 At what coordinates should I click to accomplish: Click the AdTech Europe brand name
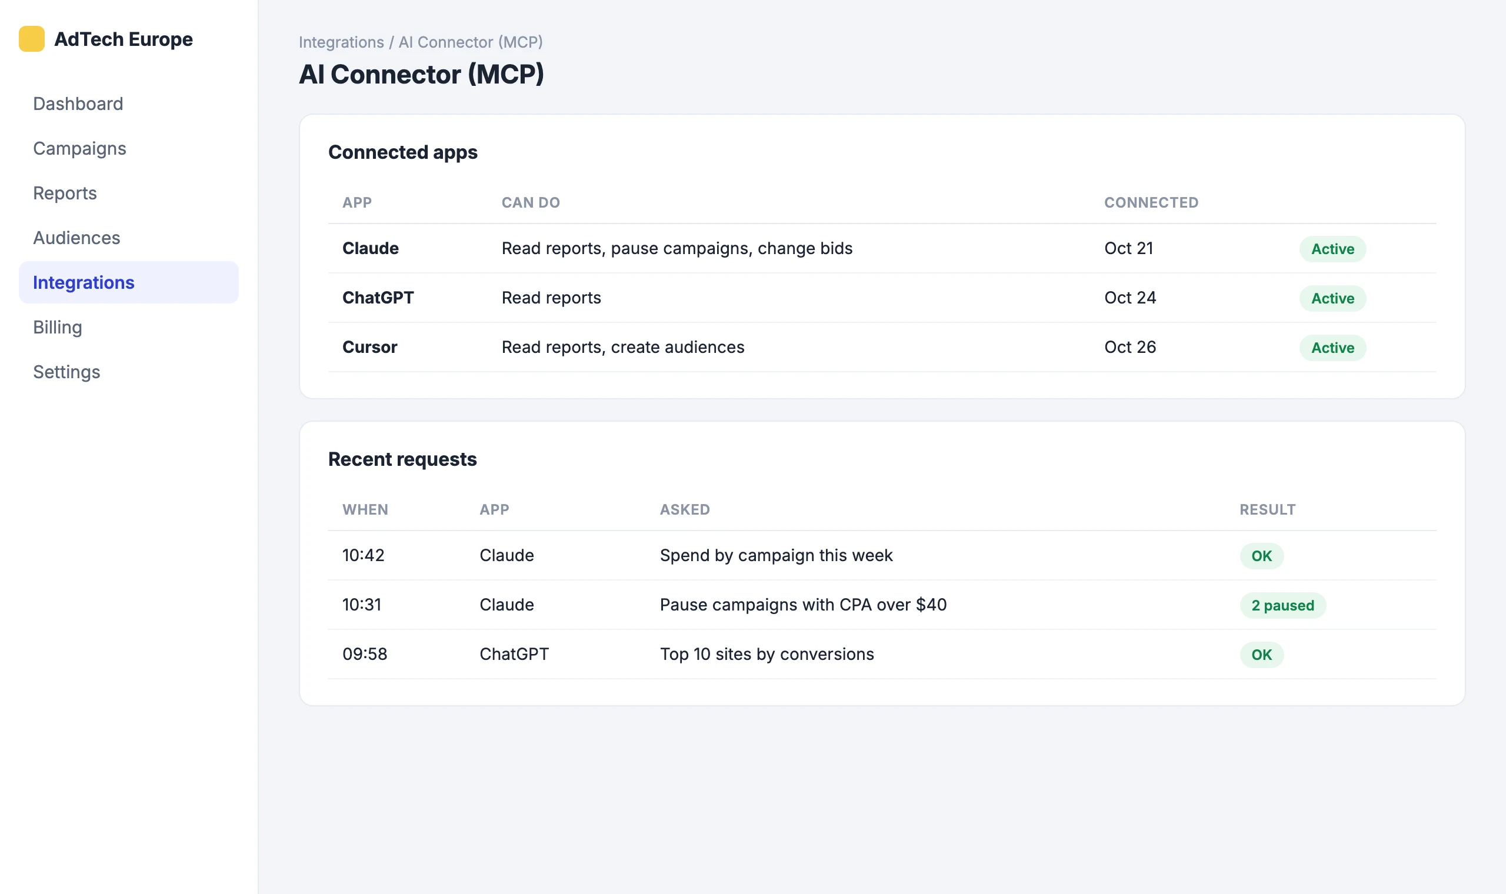[124, 39]
